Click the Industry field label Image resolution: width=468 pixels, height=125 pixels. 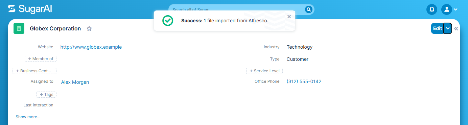pyautogui.click(x=272, y=47)
